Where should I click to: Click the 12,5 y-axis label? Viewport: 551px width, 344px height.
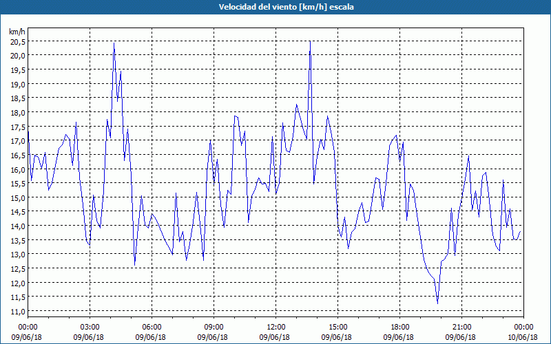(x=17, y=269)
